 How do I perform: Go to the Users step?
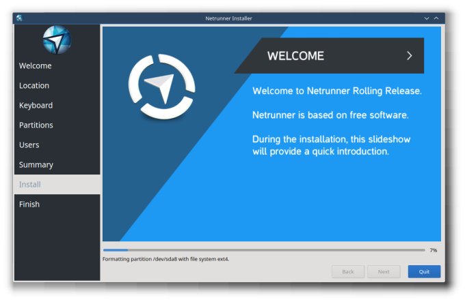pyautogui.click(x=57, y=145)
